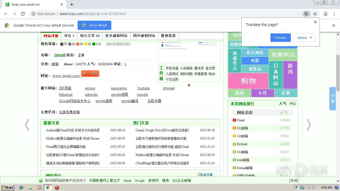Click the volume speaker tray icon
The image size is (340, 191).
coord(308,188)
